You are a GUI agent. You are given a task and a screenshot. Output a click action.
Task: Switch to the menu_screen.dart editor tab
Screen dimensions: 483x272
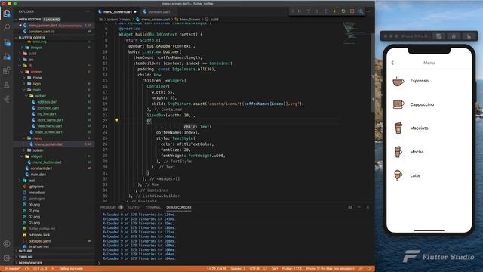tap(118, 12)
